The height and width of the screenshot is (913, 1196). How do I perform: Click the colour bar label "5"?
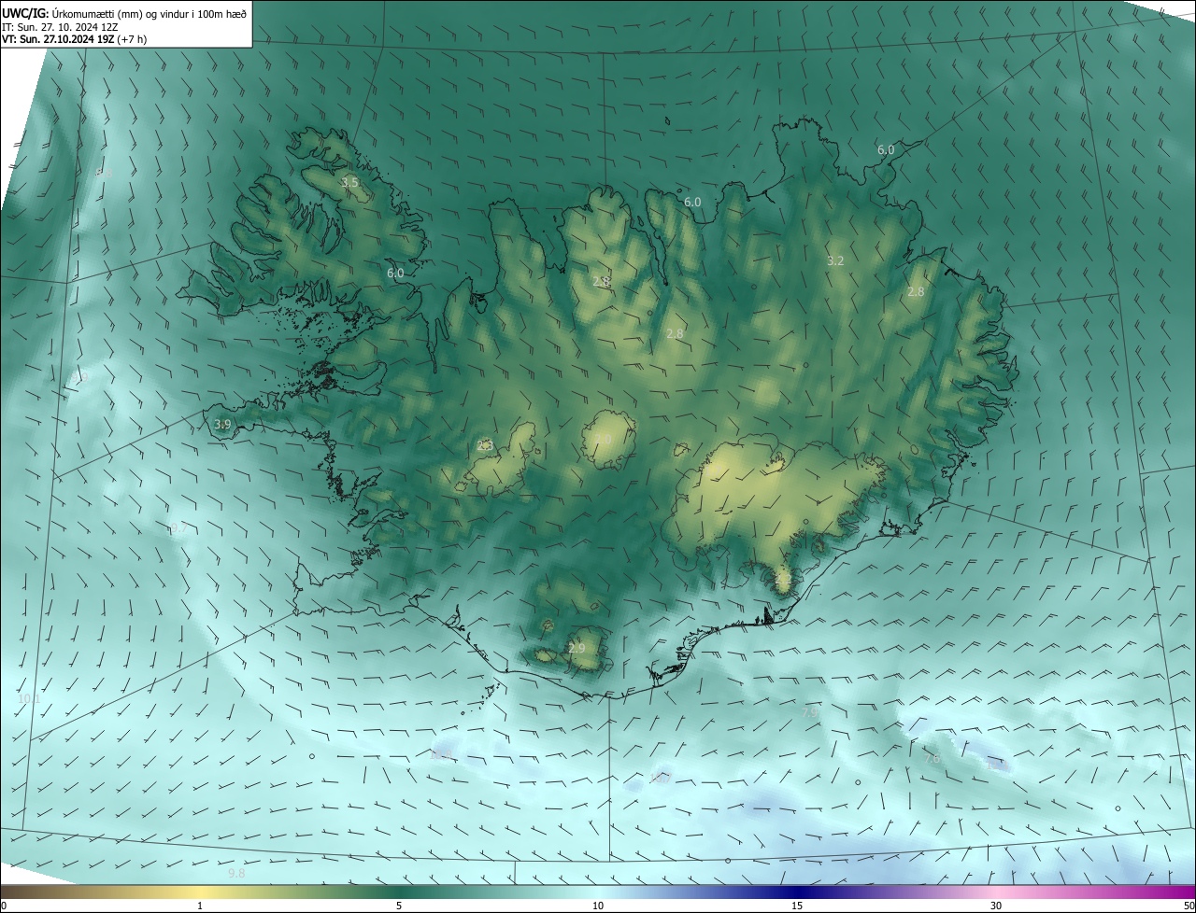point(399,906)
